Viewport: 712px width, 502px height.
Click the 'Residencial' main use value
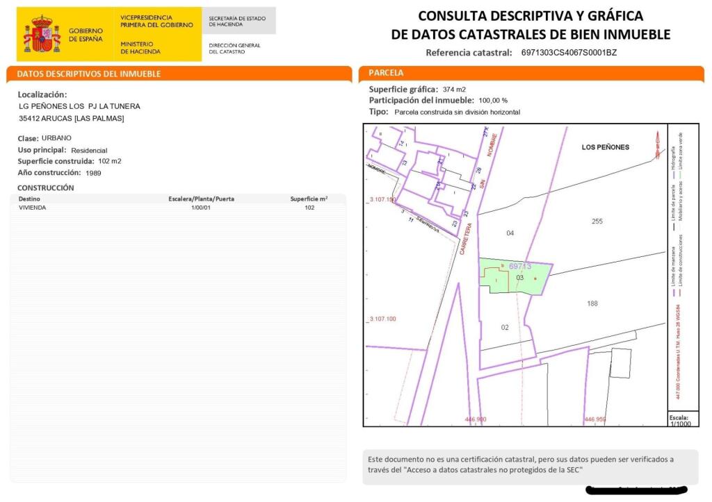coord(89,151)
